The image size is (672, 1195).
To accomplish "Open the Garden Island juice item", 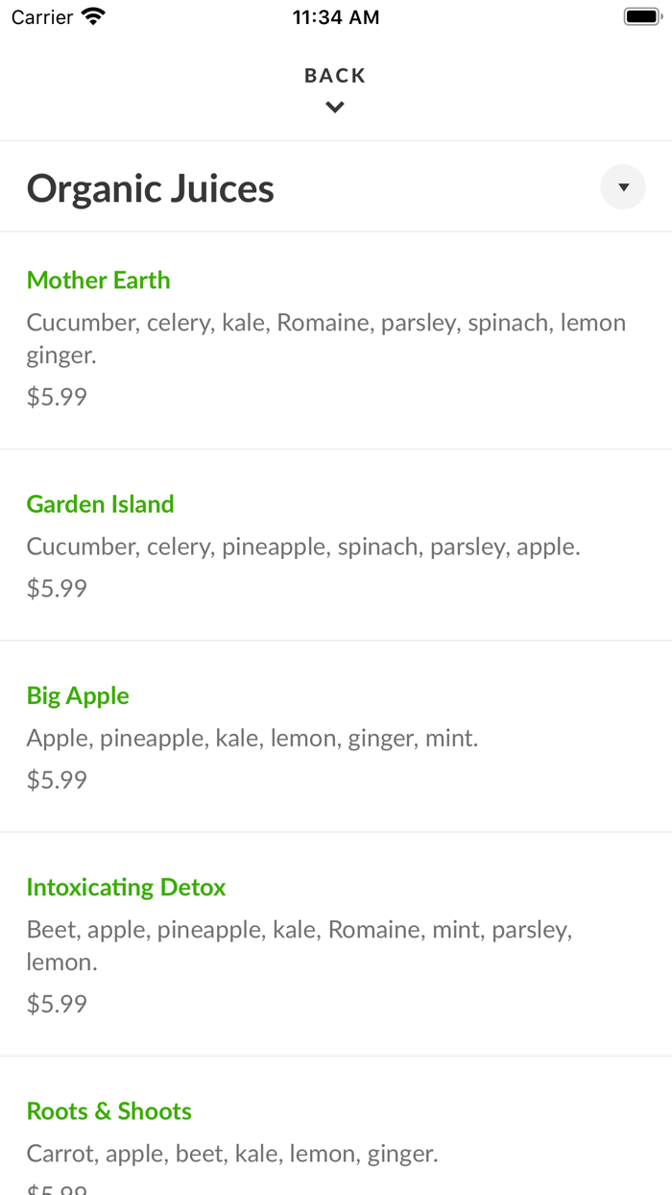I will click(100, 504).
